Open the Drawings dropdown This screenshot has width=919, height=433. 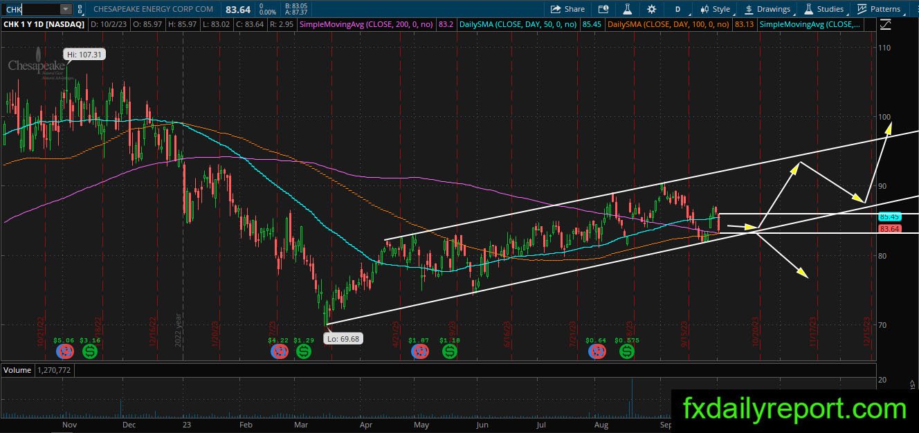[x=767, y=9]
